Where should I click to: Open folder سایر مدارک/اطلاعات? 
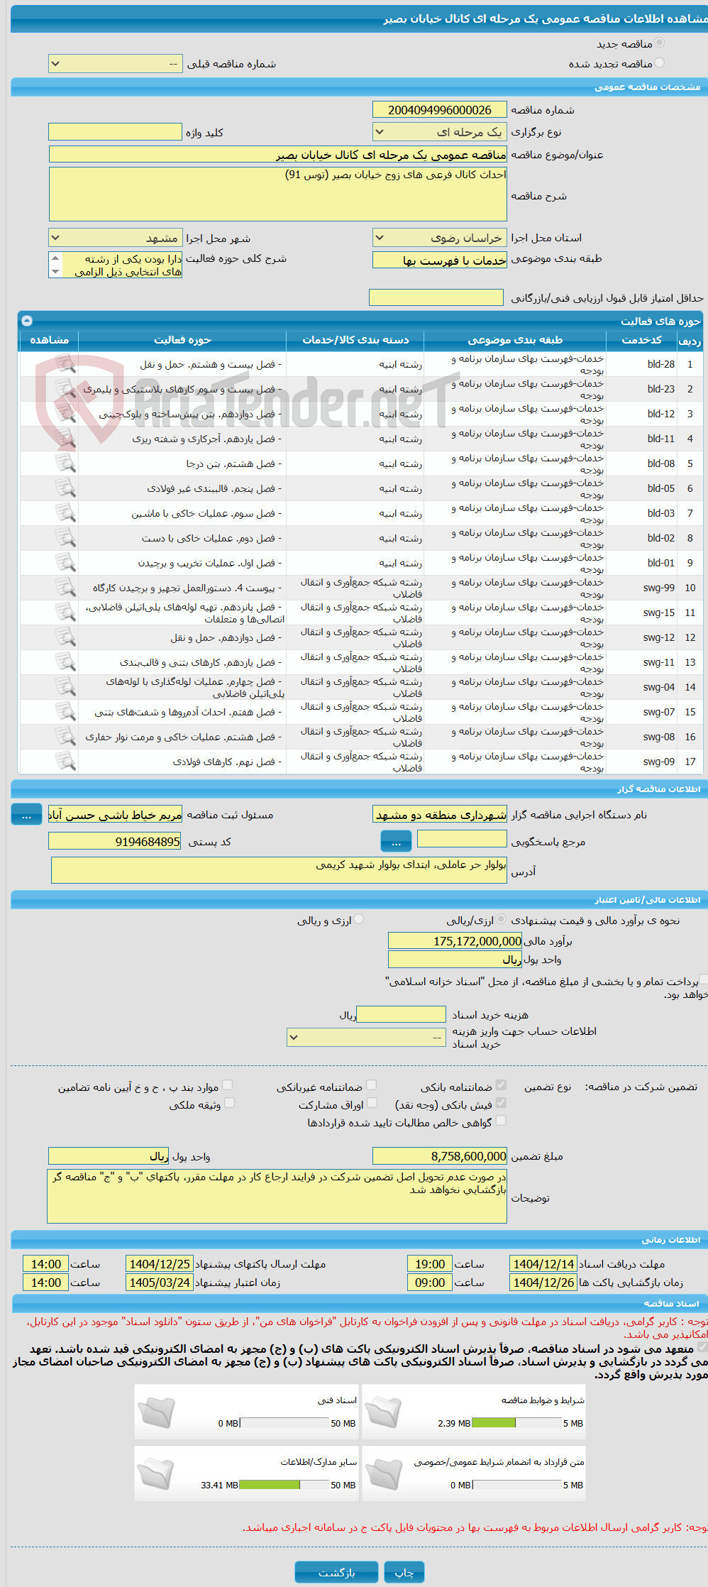(156, 1473)
